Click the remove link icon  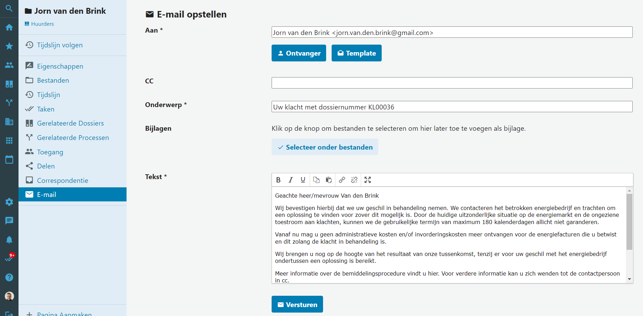point(354,180)
